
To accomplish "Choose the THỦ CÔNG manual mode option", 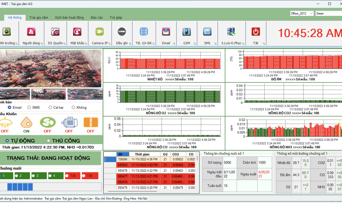I will click(x=49, y=141).
